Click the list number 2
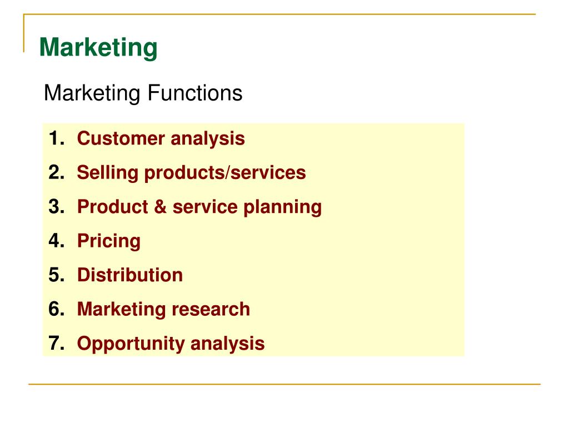 [56, 172]
